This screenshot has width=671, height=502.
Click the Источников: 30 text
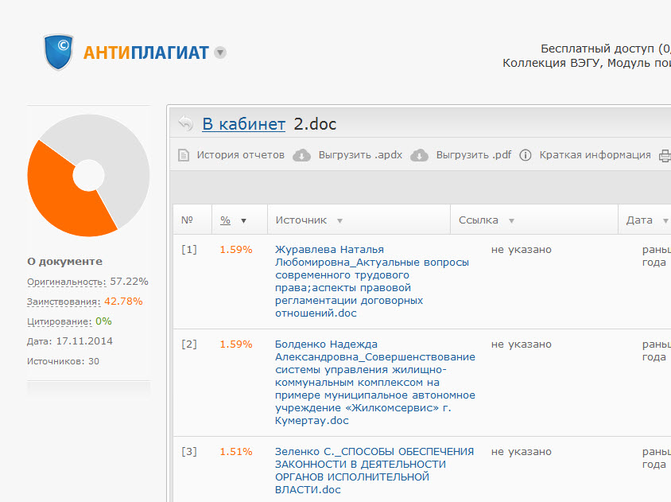click(63, 361)
